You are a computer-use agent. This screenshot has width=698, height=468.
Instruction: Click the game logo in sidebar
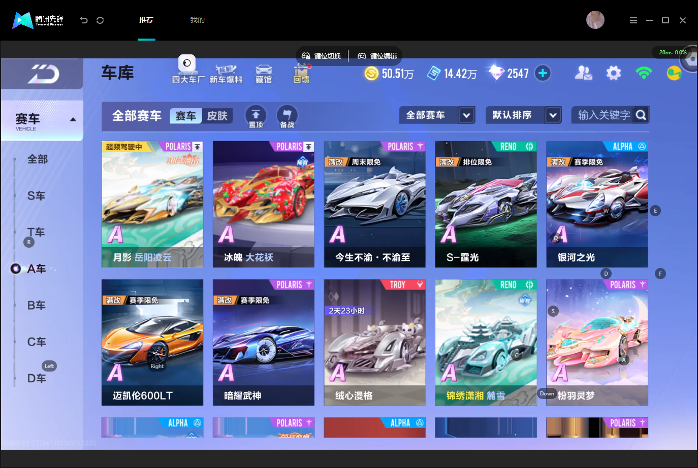[43, 74]
